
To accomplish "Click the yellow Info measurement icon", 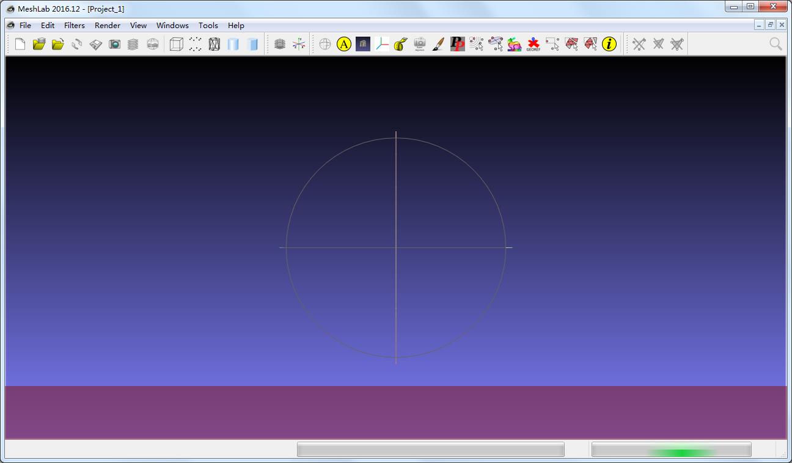I will click(609, 43).
